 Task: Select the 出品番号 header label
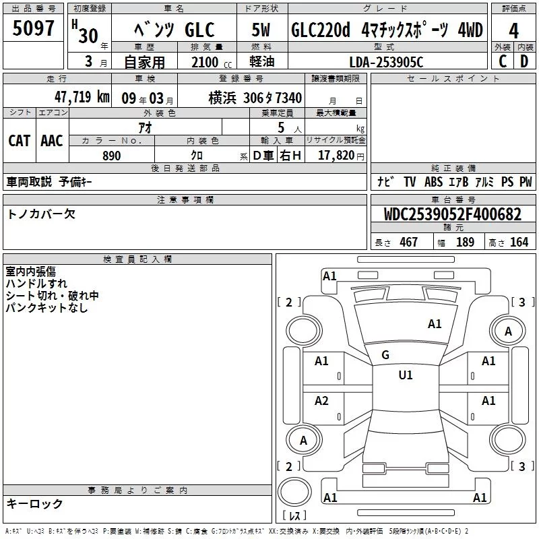coord(33,9)
